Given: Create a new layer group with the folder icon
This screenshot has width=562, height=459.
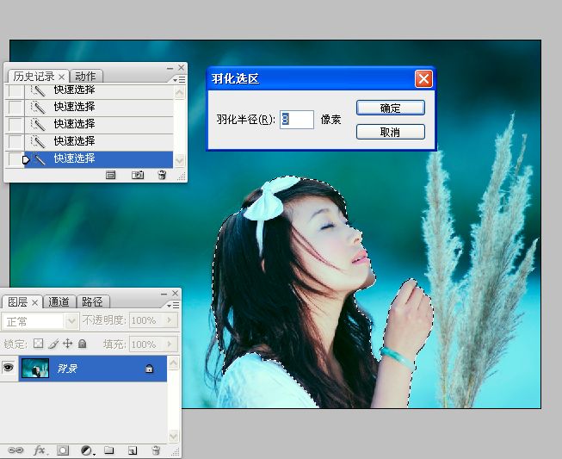Looking at the screenshot, I should coord(109,450).
